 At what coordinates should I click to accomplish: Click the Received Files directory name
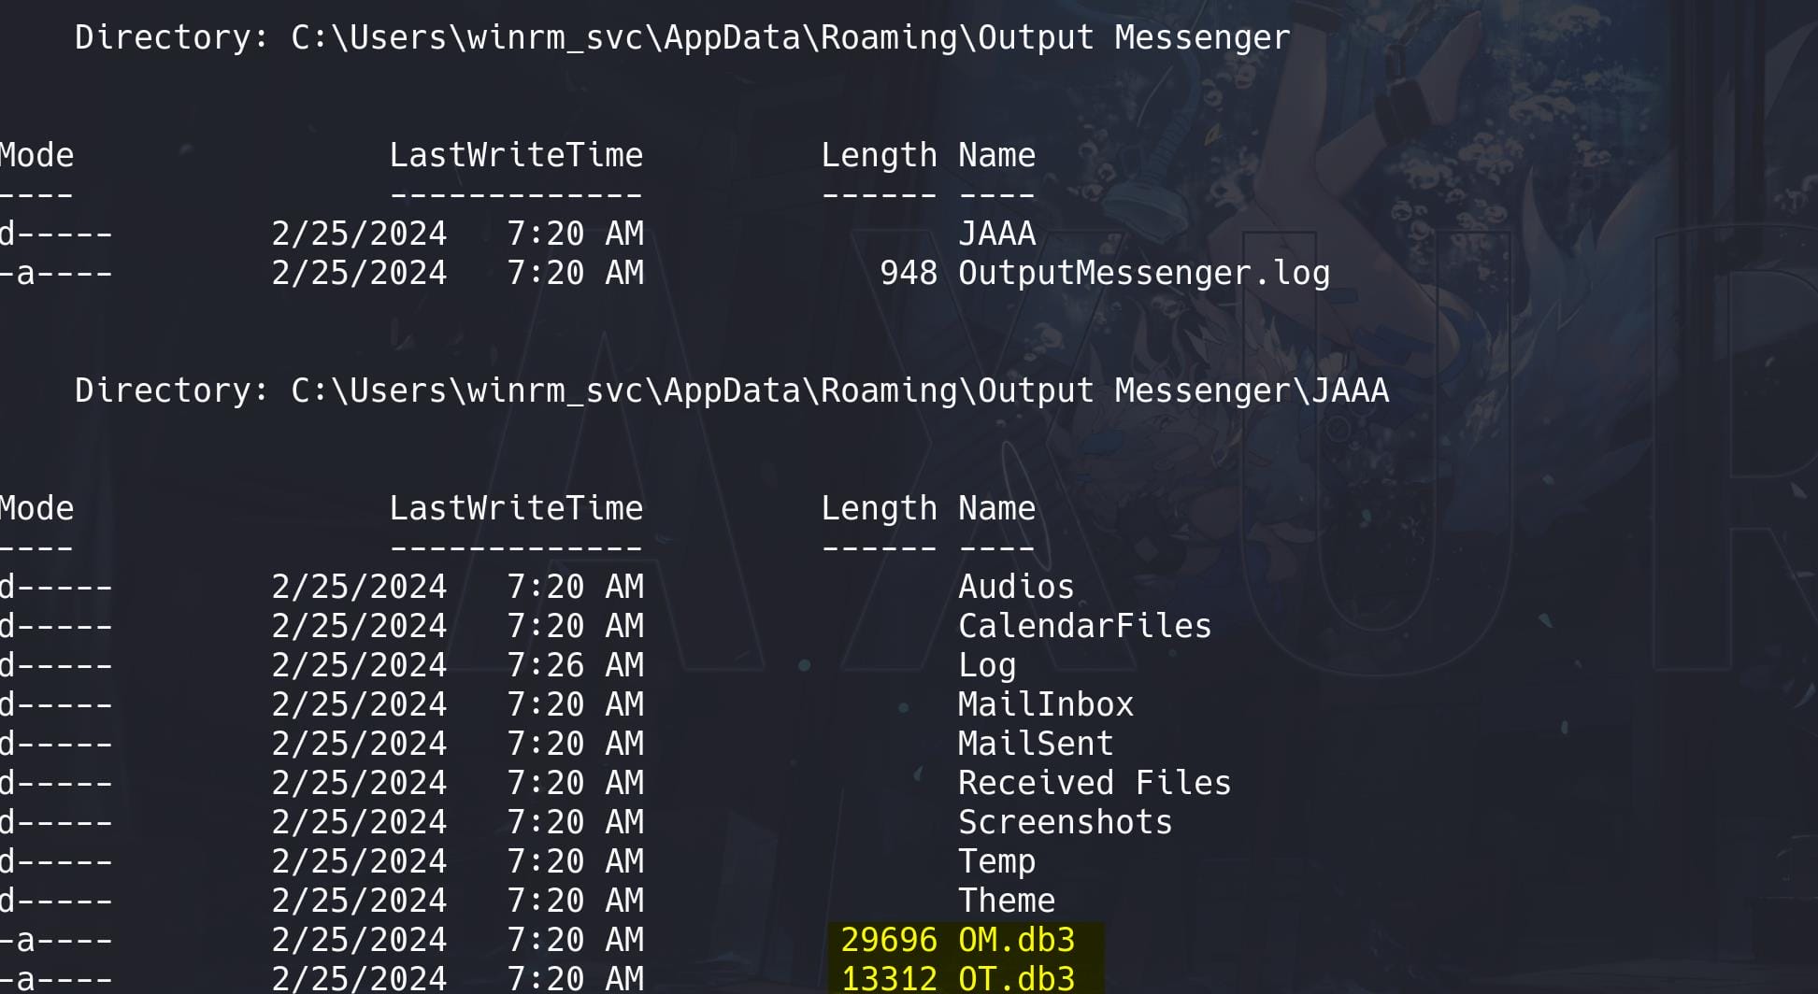(1095, 783)
